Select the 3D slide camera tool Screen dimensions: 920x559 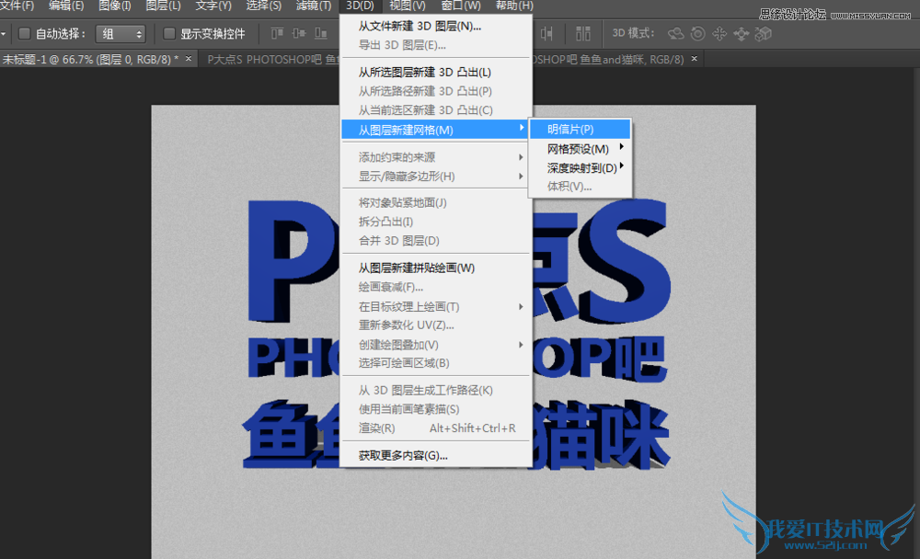coord(742,35)
